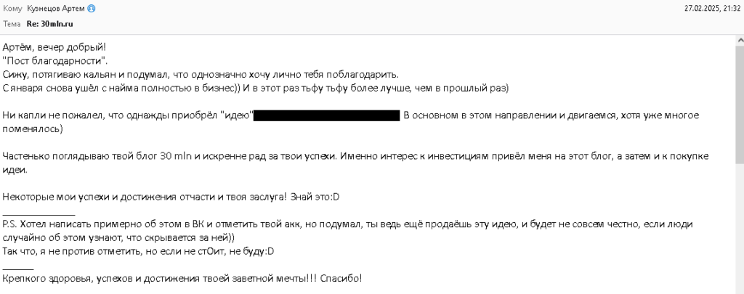Click the line starting with "С января снова"
The width and height of the screenshot is (744, 294).
[x=258, y=89]
